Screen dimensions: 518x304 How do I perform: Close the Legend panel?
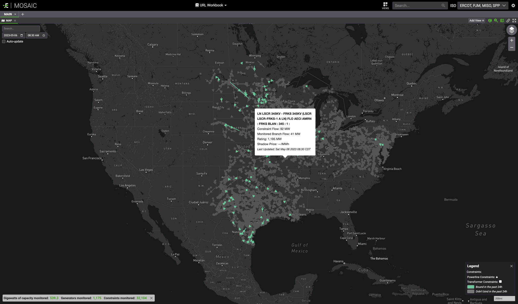coord(511,266)
